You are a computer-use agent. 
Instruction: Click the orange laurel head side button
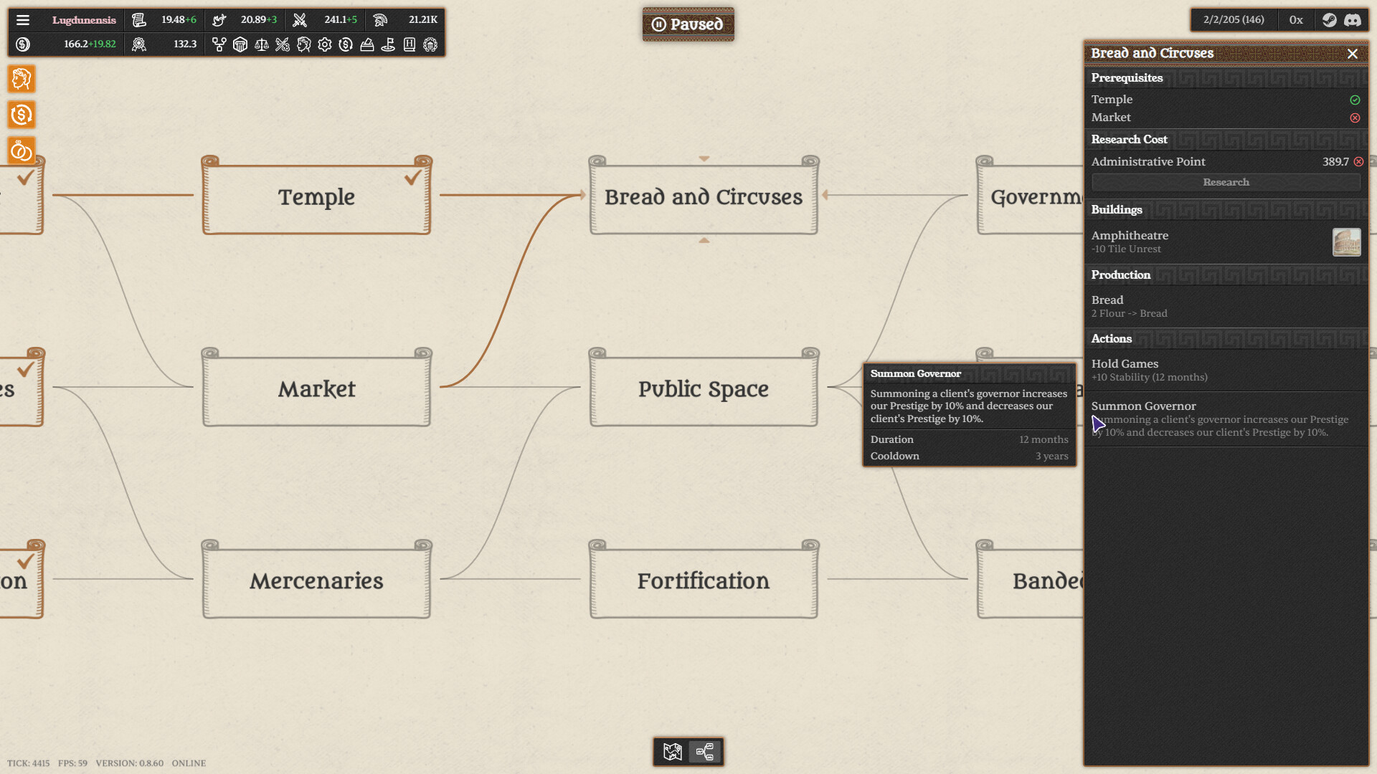[x=22, y=79]
